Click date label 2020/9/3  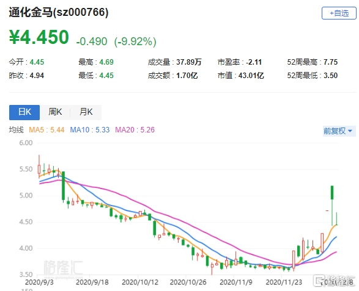pyautogui.click(x=39, y=282)
